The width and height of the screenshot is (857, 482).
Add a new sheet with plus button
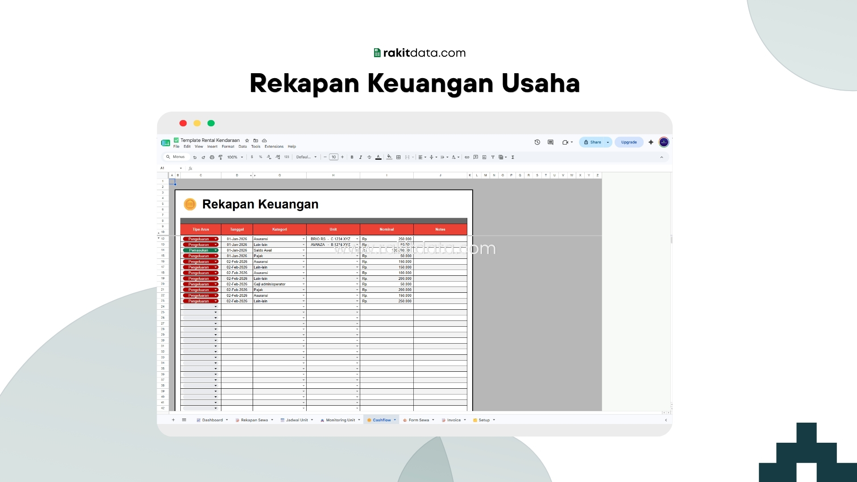(x=173, y=420)
